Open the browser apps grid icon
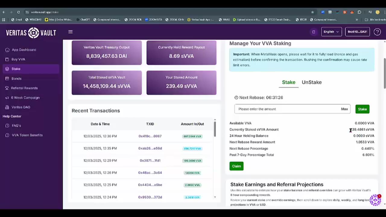 (x=4, y=20)
